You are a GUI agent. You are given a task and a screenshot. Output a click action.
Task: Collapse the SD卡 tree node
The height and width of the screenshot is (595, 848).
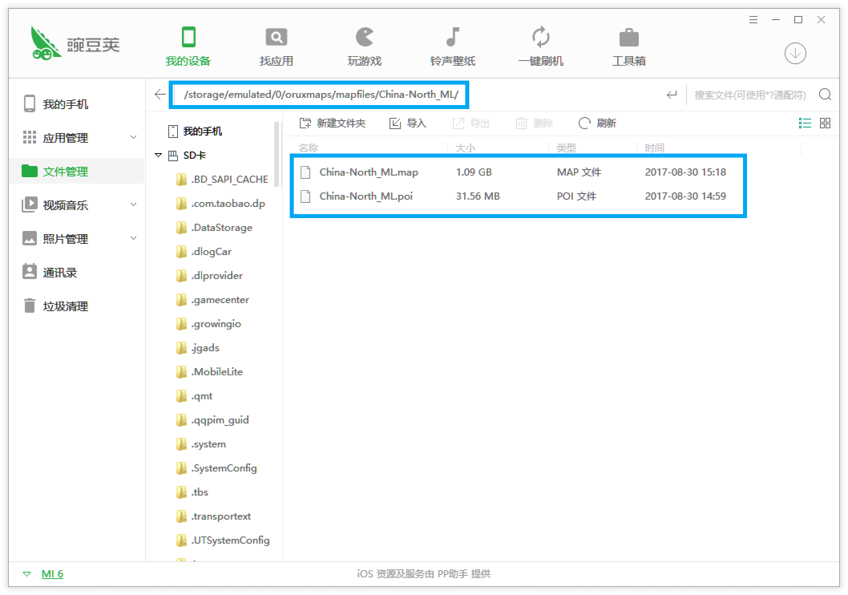158,155
